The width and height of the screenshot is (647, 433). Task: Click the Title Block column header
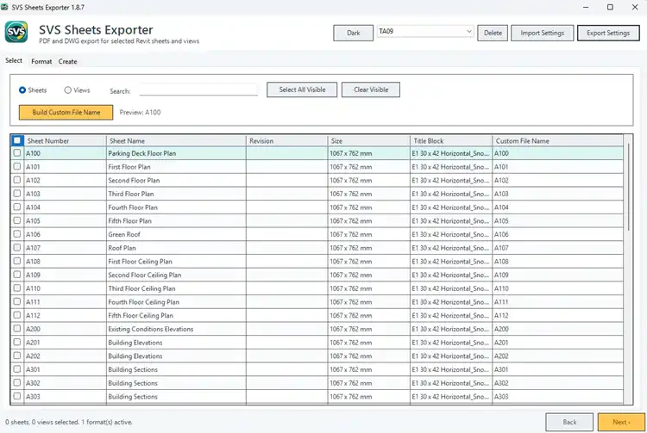[451, 141]
